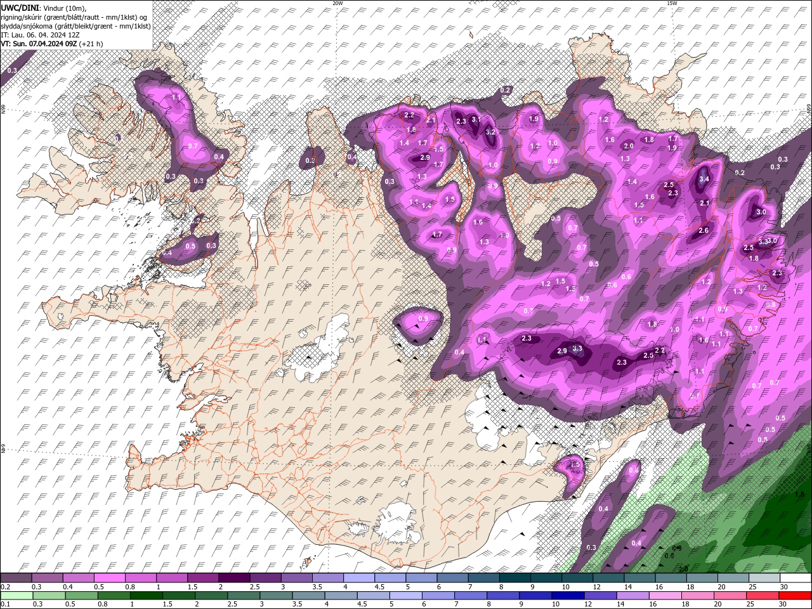Click the 'UWC/DINI: Vindur (10m),' title line
The width and height of the screenshot is (812, 609).
(x=43, y=8)
